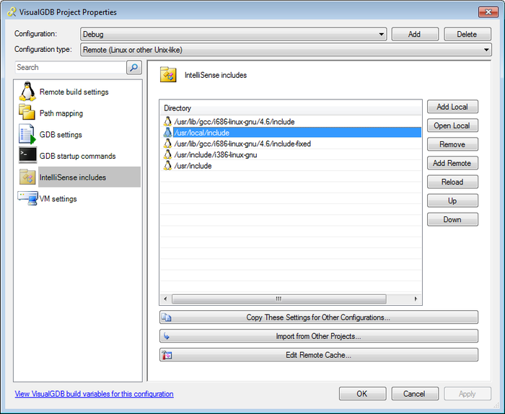
Task: Click the search magnifier button
Action: [x=134, y=67]
